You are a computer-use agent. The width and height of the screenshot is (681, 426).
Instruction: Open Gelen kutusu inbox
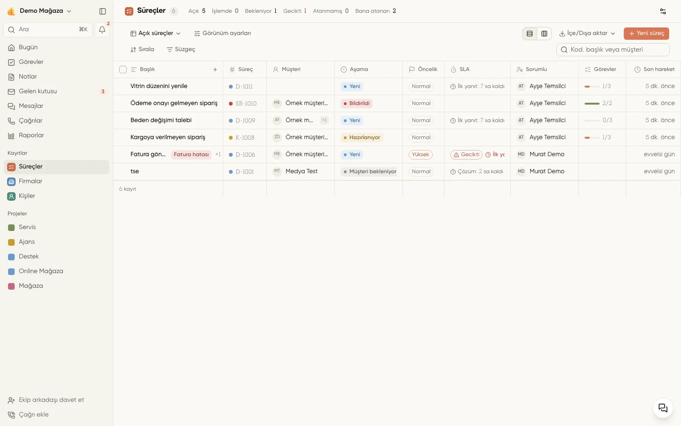point(57,91)
